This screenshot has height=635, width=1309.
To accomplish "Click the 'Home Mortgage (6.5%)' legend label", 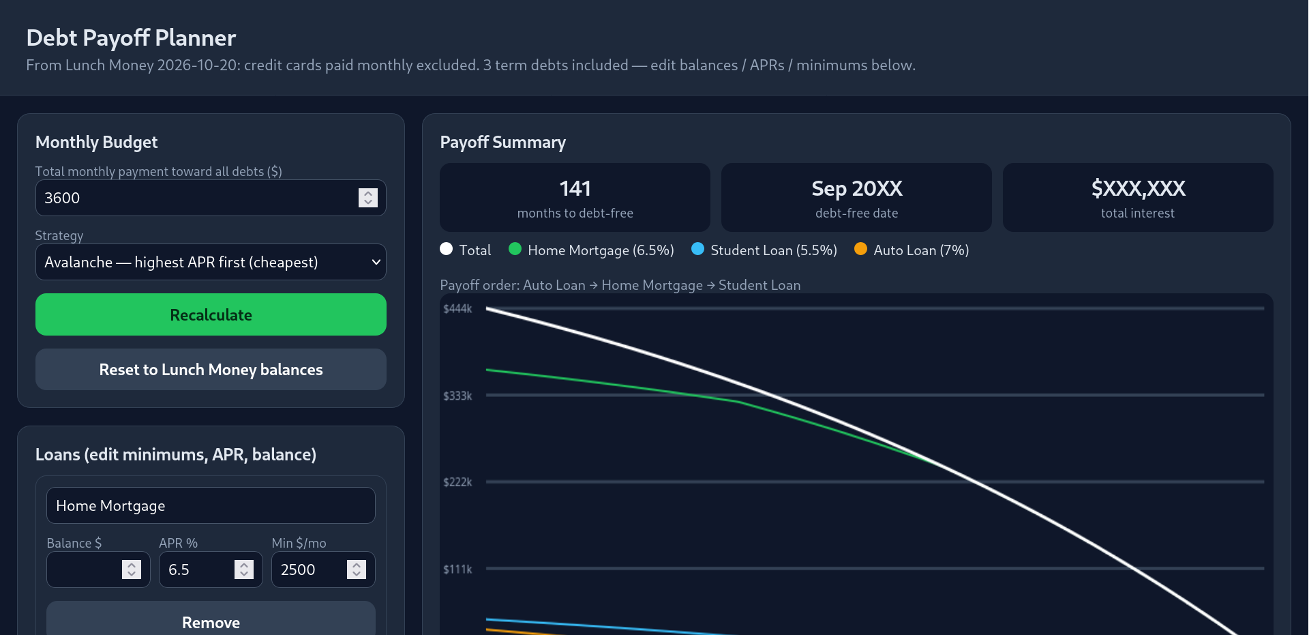I will [x=601, y=250].
